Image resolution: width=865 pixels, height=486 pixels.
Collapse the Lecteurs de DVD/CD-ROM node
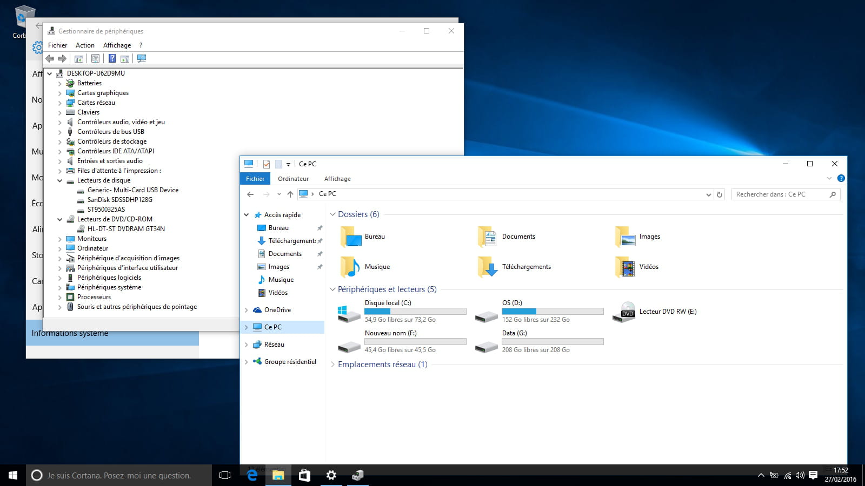coord(59,220)
